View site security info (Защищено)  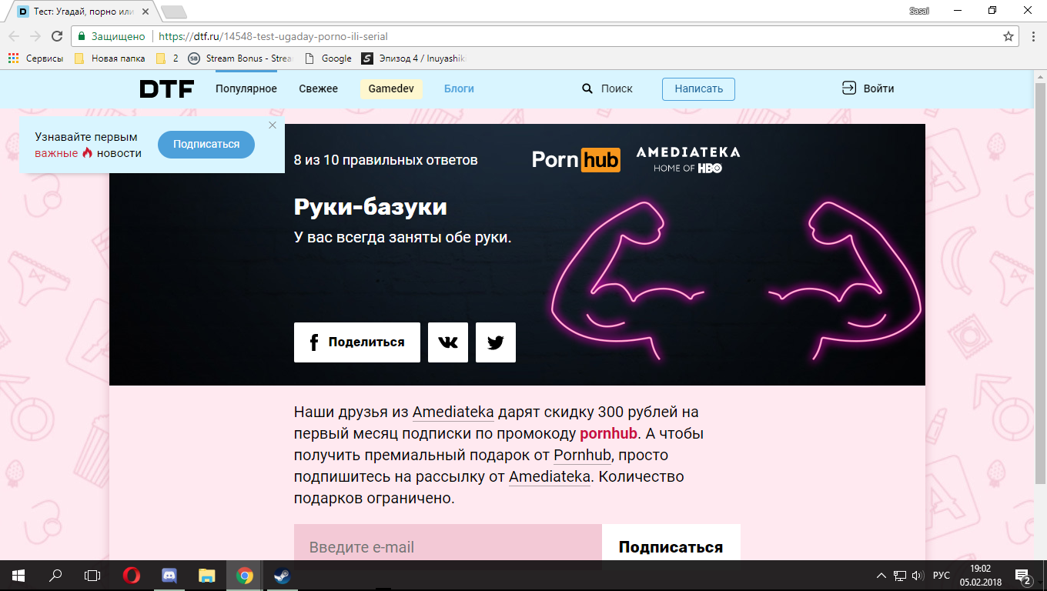(111, 36)
